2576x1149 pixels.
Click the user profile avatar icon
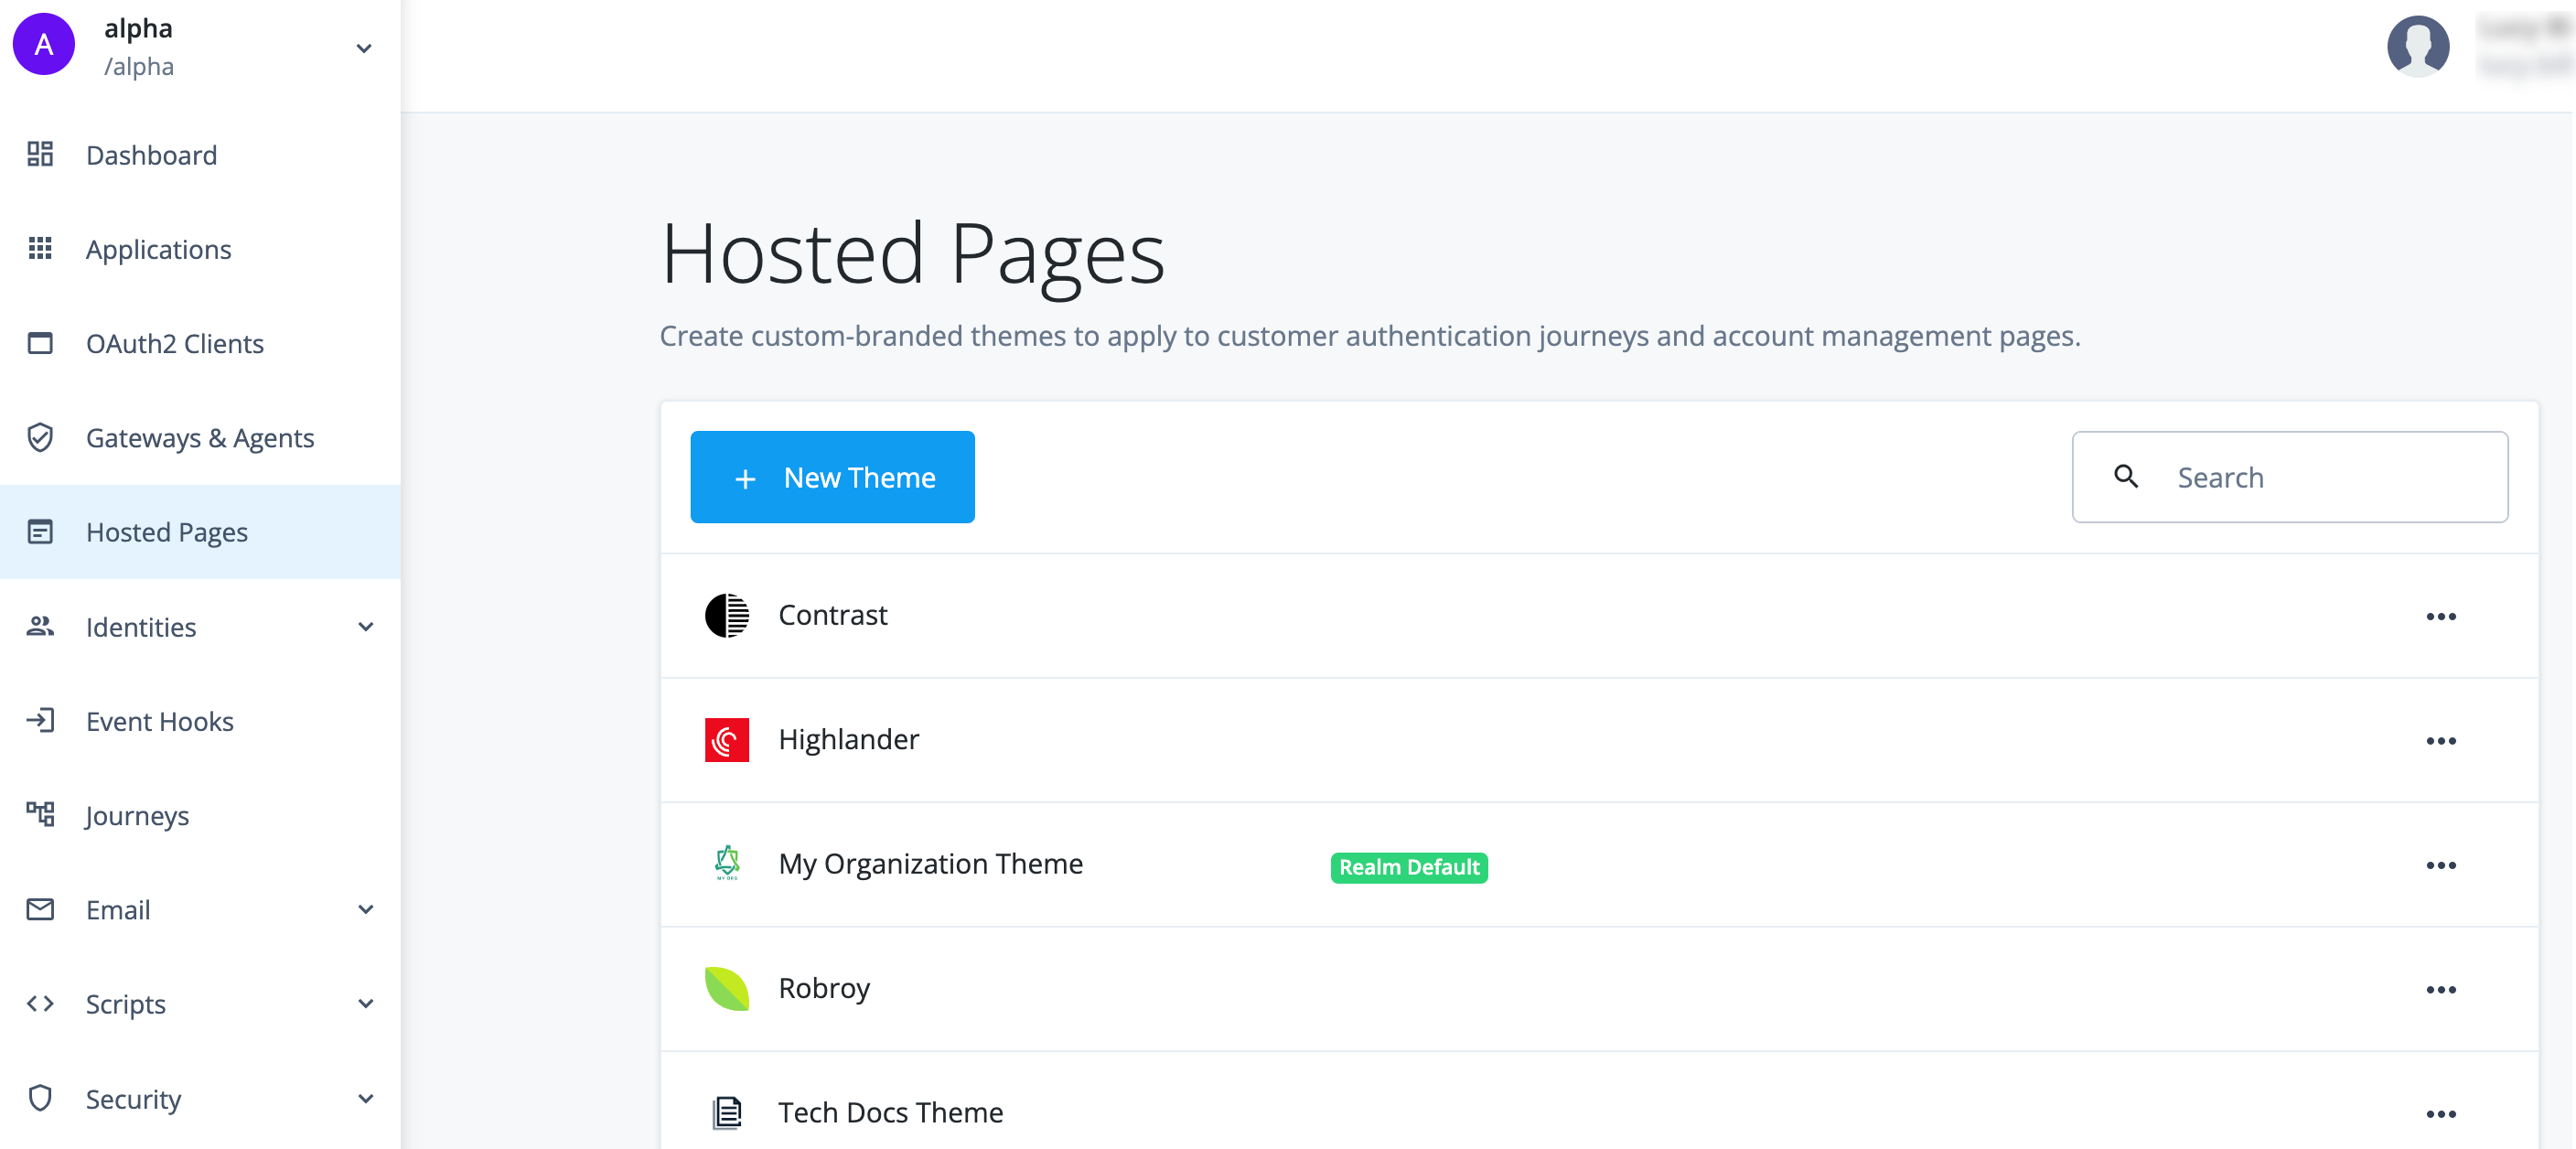[x=2415, y=46]
